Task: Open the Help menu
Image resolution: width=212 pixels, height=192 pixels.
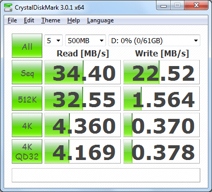Action: click(73, 20)
